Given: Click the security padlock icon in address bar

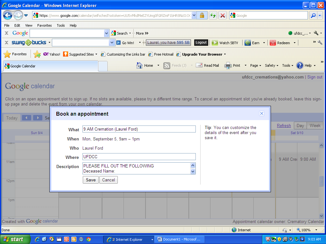Looking at the screenshot, I should point(202,15).
